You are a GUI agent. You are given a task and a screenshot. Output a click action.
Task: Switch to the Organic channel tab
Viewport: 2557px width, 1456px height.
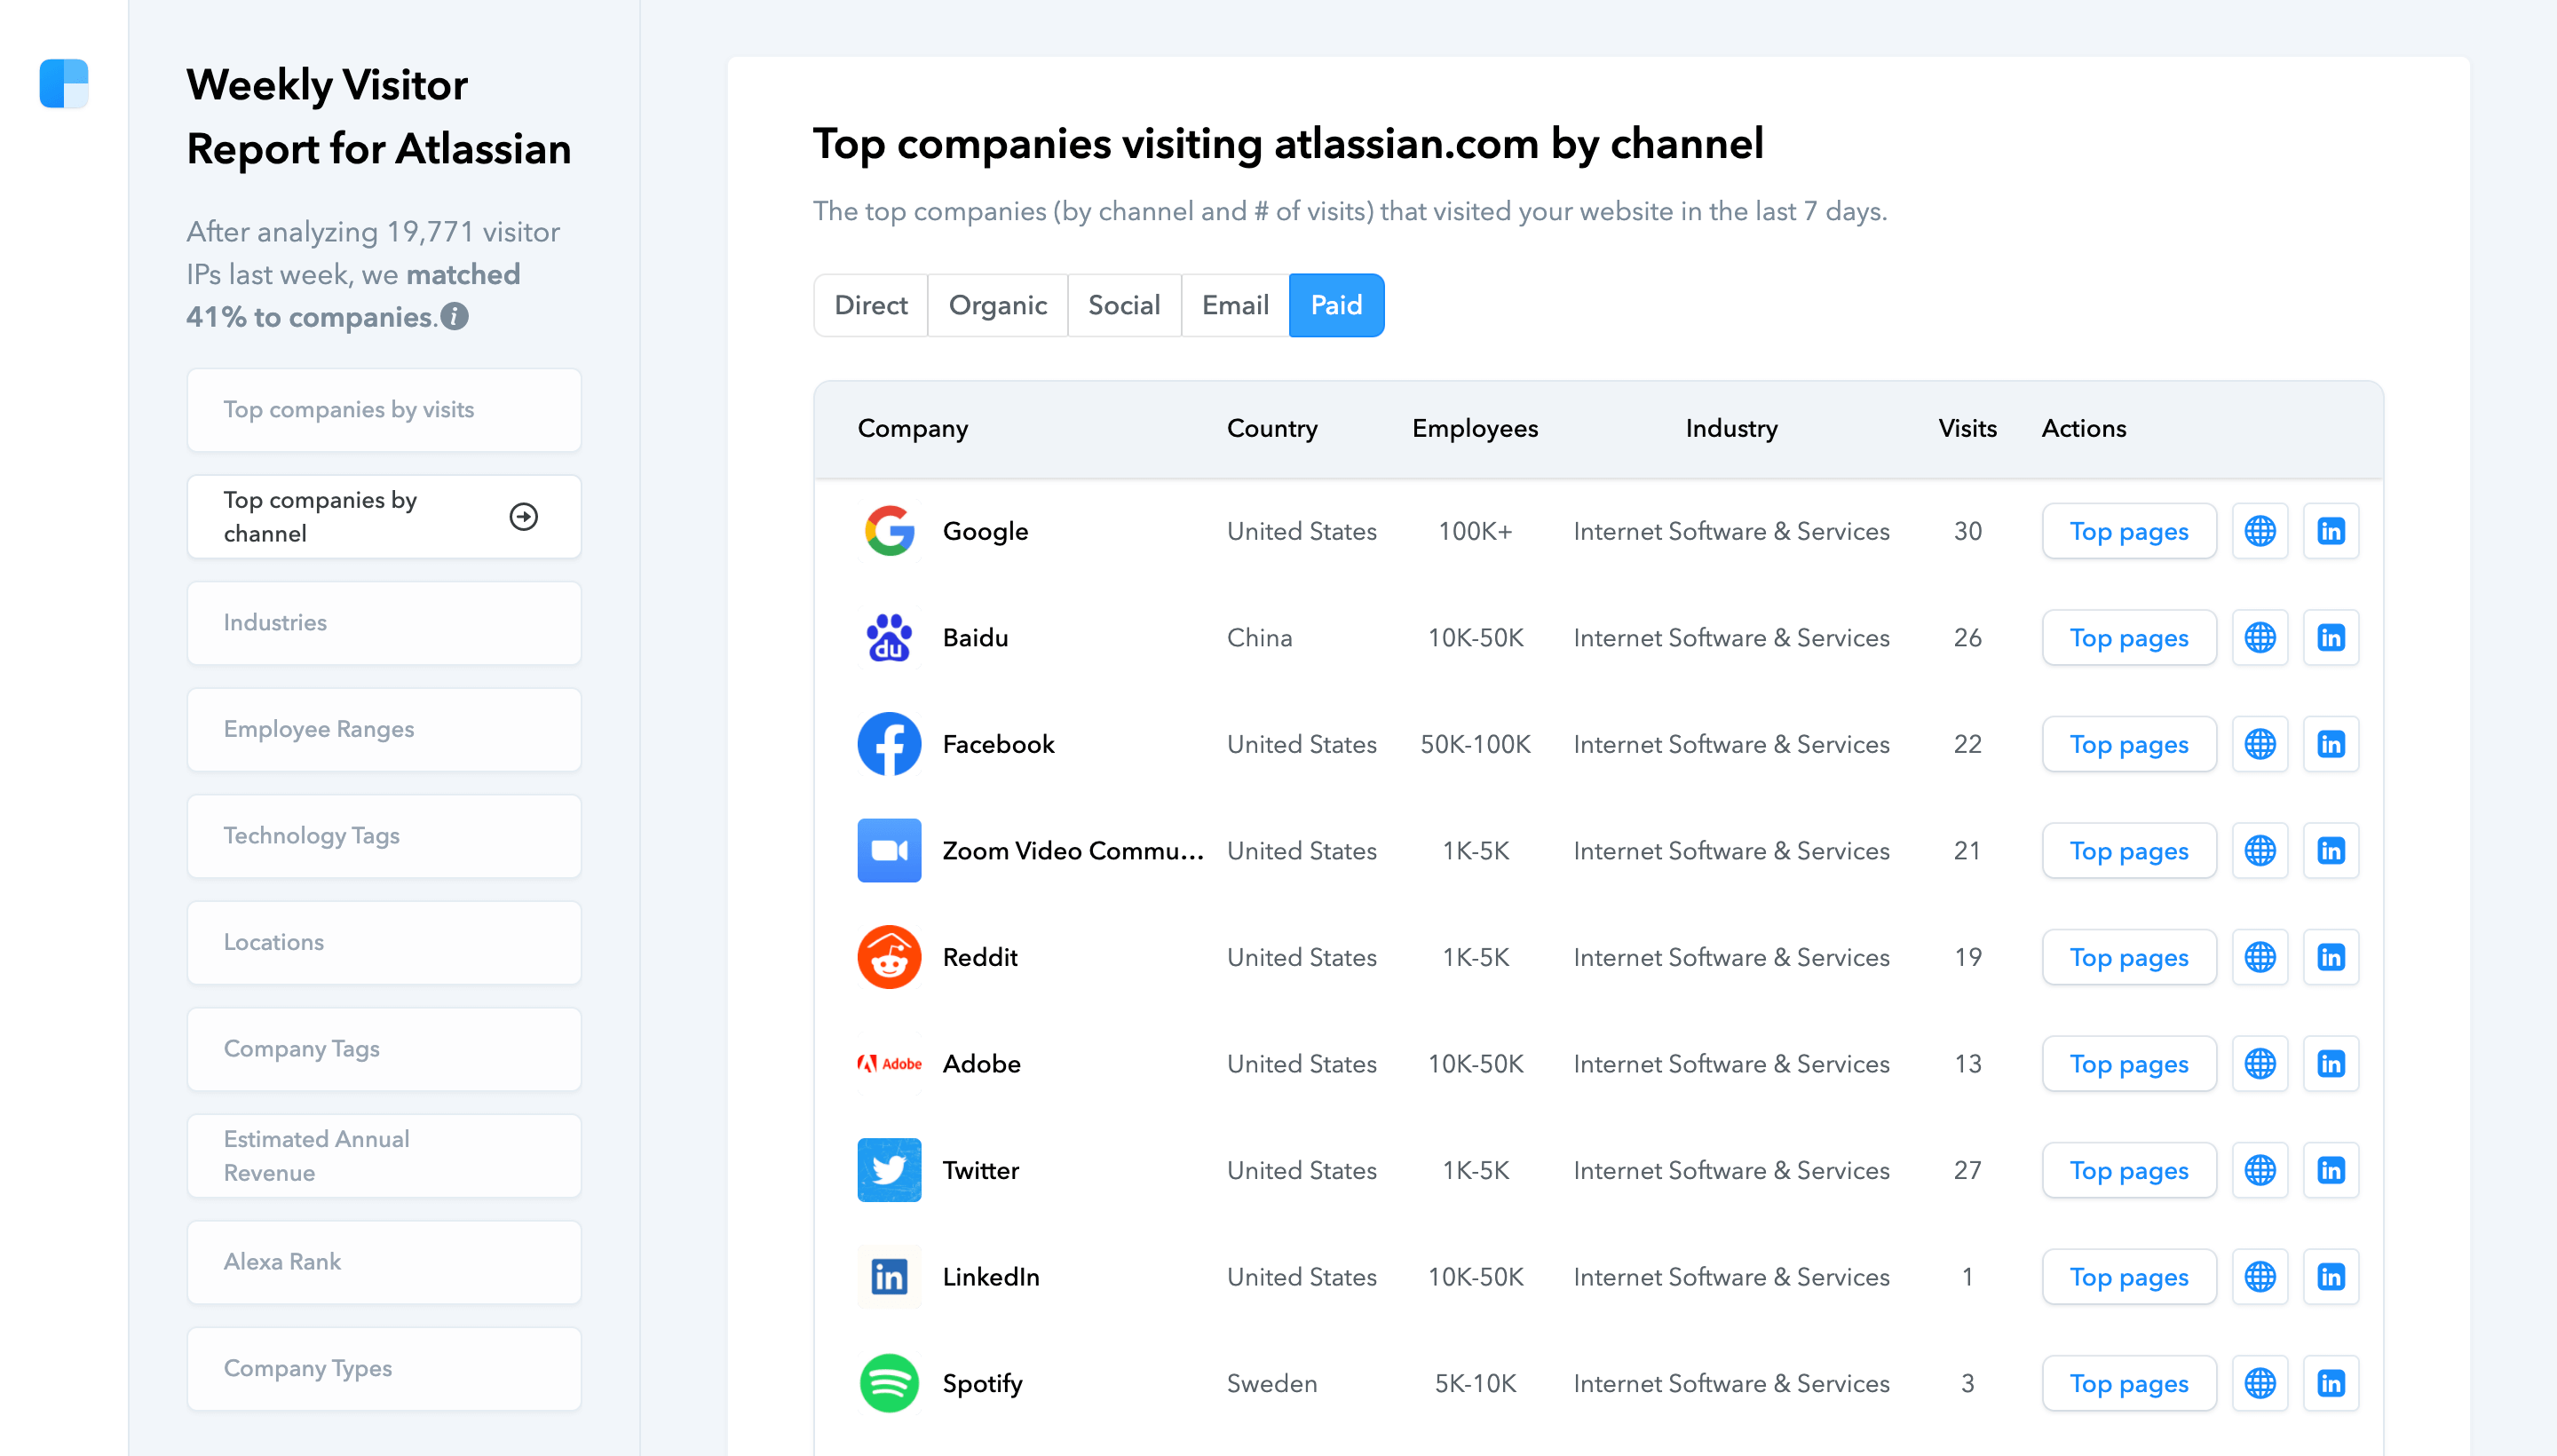[996, 305]
